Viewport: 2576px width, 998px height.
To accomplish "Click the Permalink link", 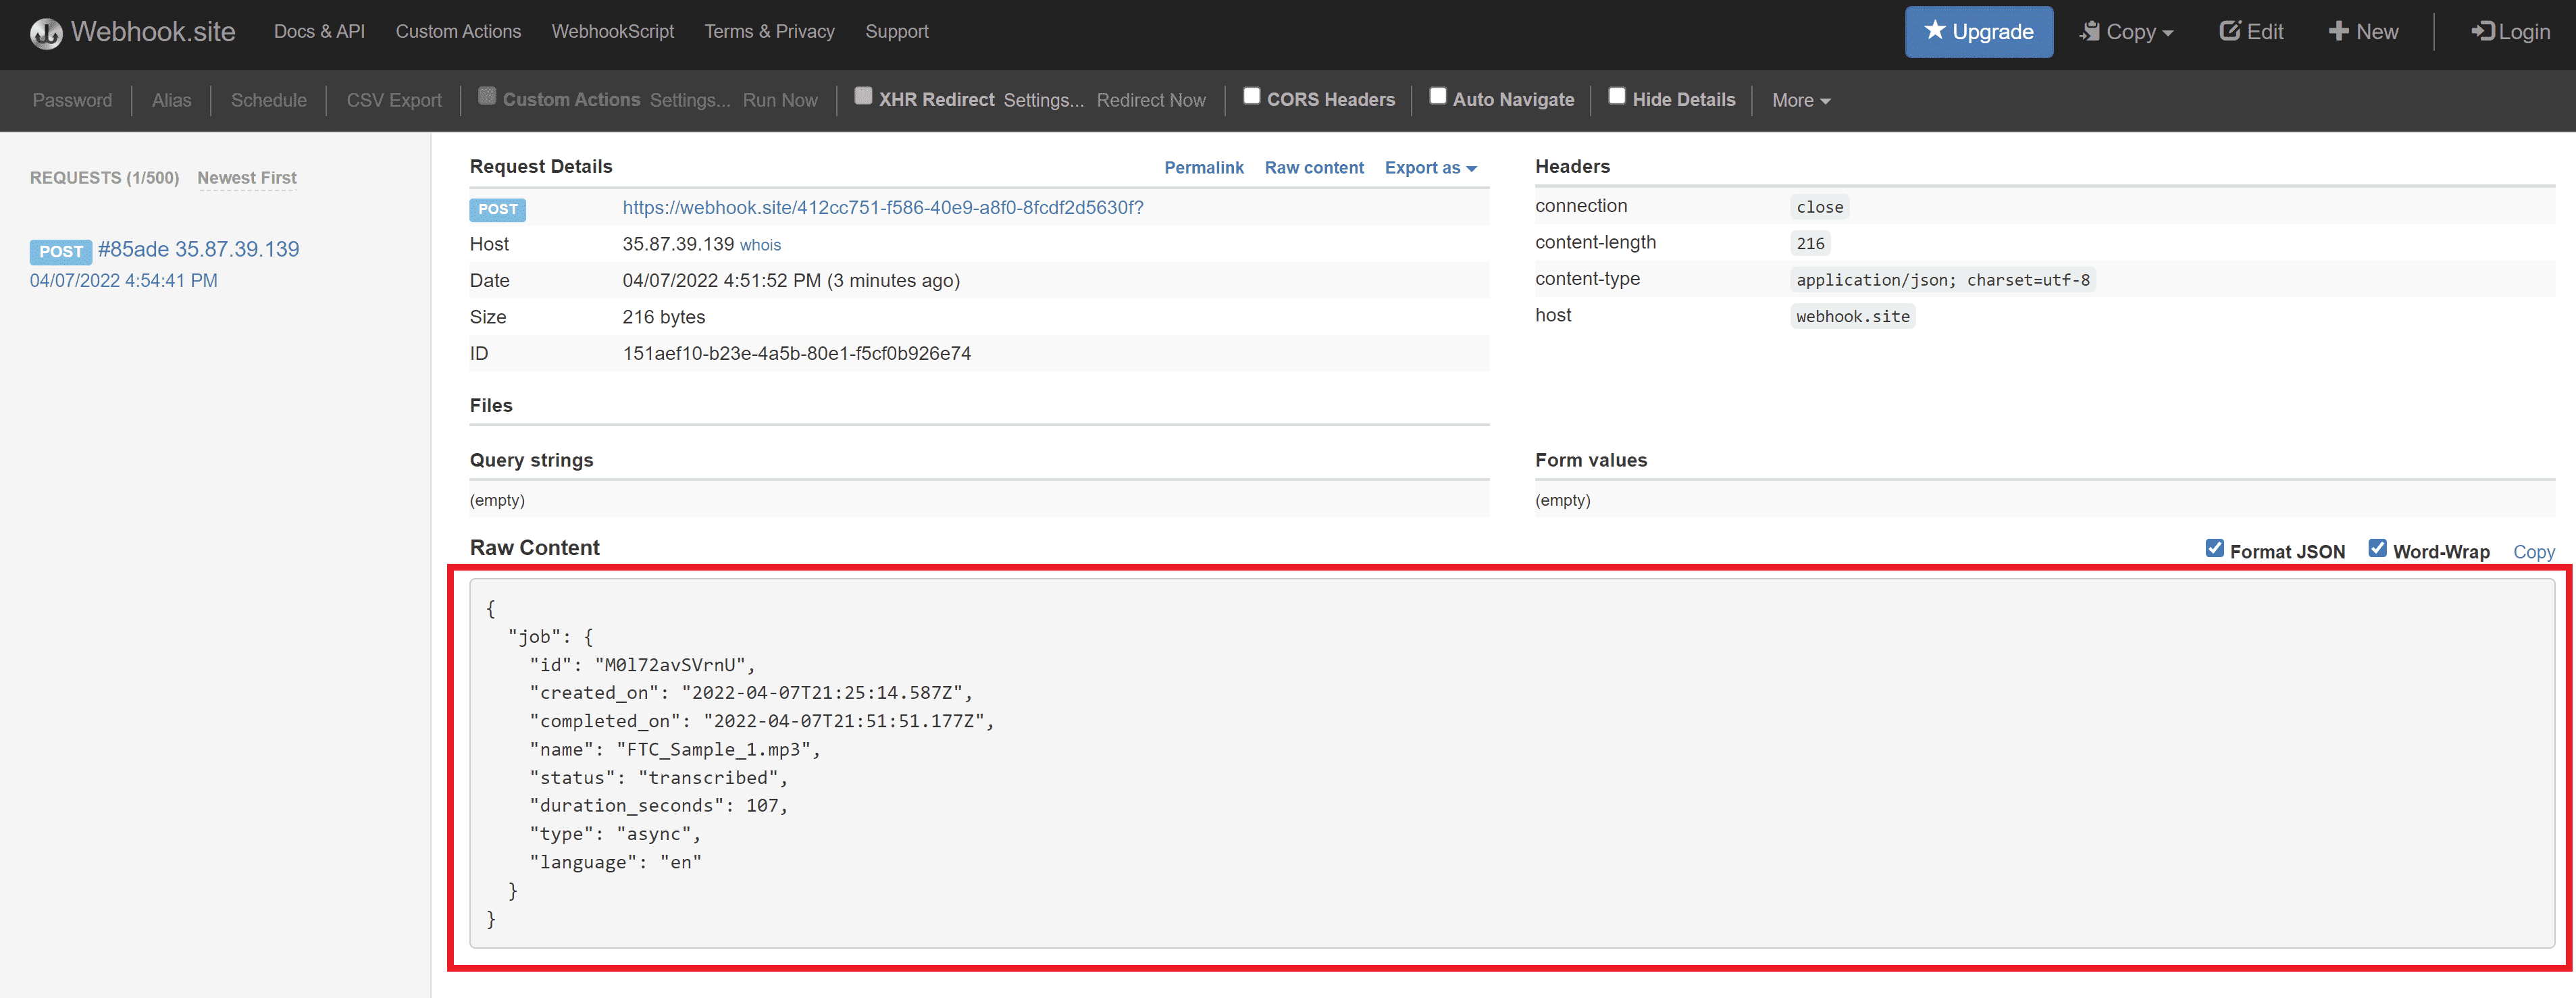I will [1204, 167].
